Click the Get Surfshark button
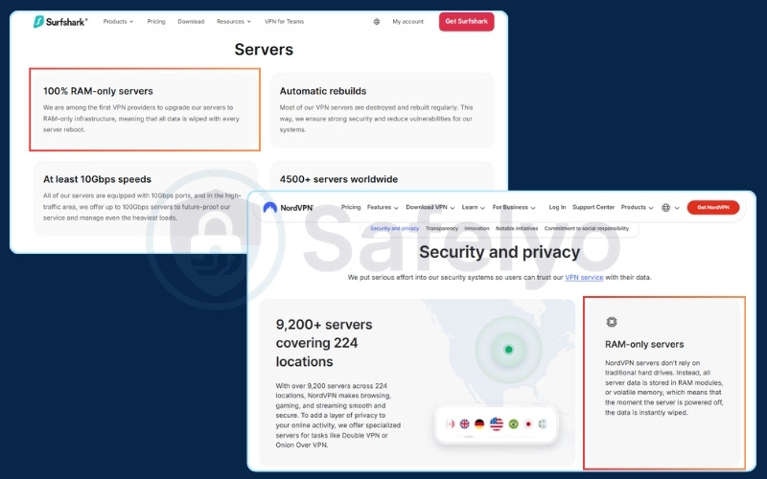The width and height of the screenshot is (767, 479). [x=466, y=21]
